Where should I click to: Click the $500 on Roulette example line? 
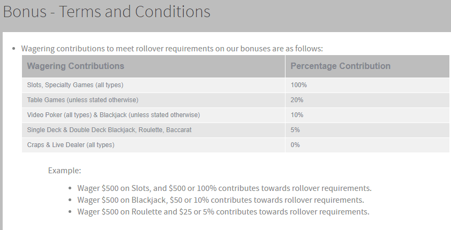click(223, 212)
